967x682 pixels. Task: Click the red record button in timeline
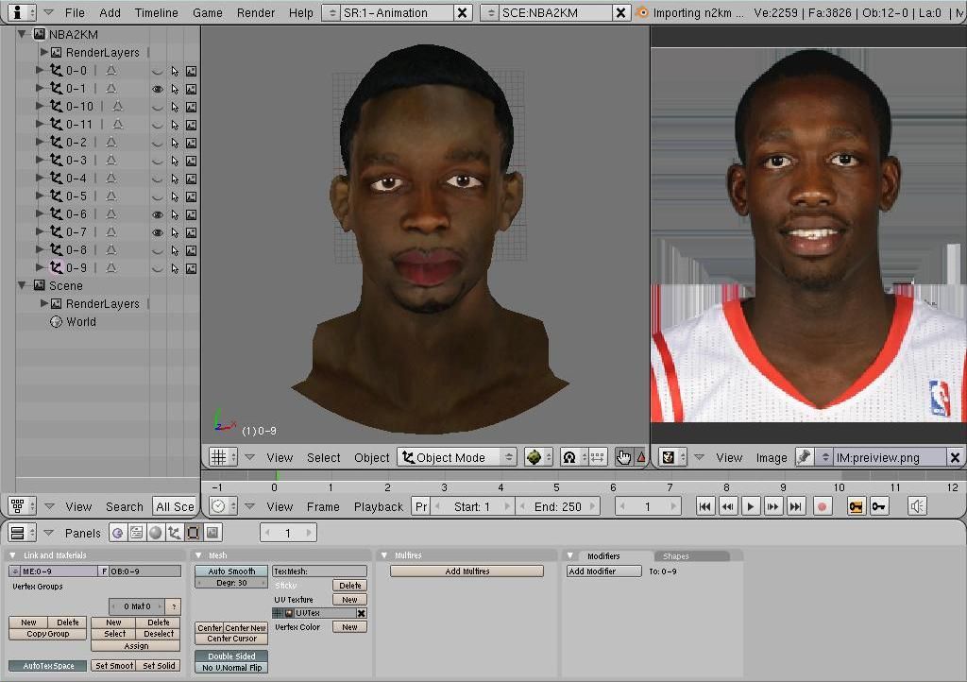pyautogui.click(x=822, y=506)
